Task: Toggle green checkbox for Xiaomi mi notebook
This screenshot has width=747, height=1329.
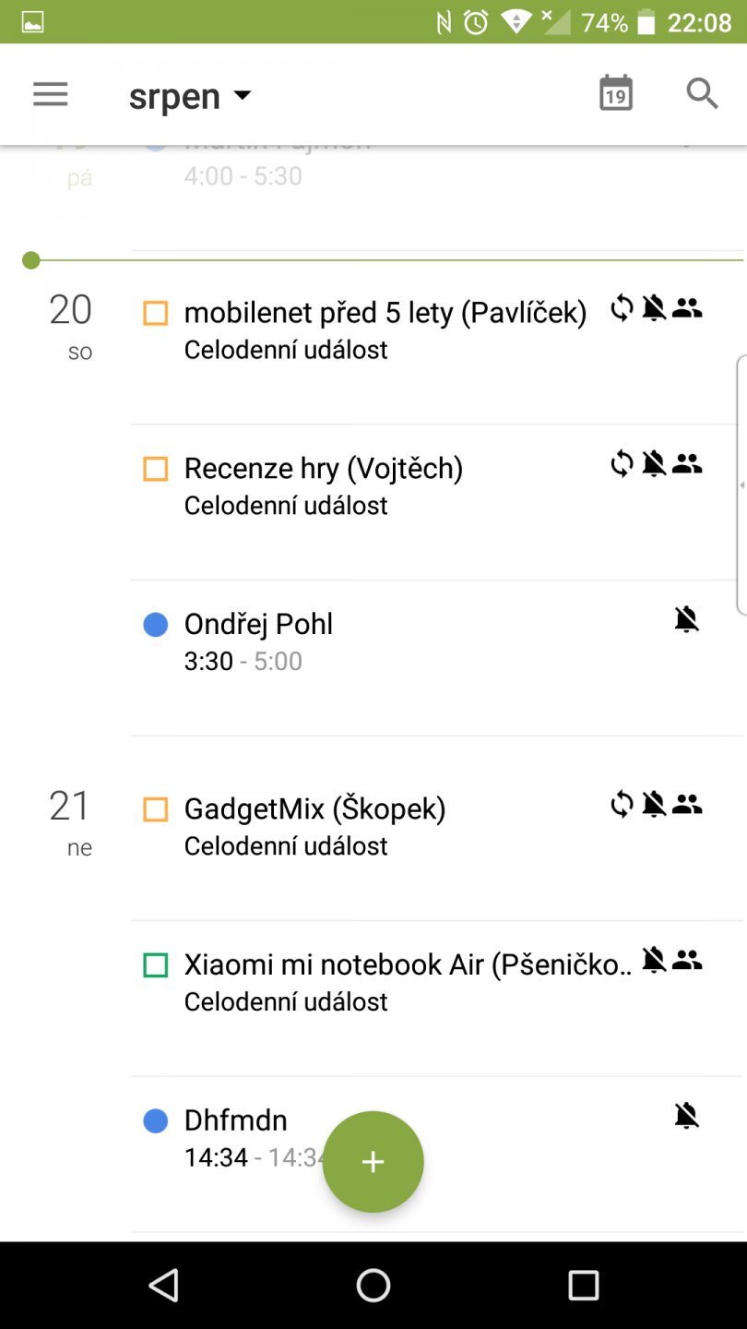Action: [156, 965]
